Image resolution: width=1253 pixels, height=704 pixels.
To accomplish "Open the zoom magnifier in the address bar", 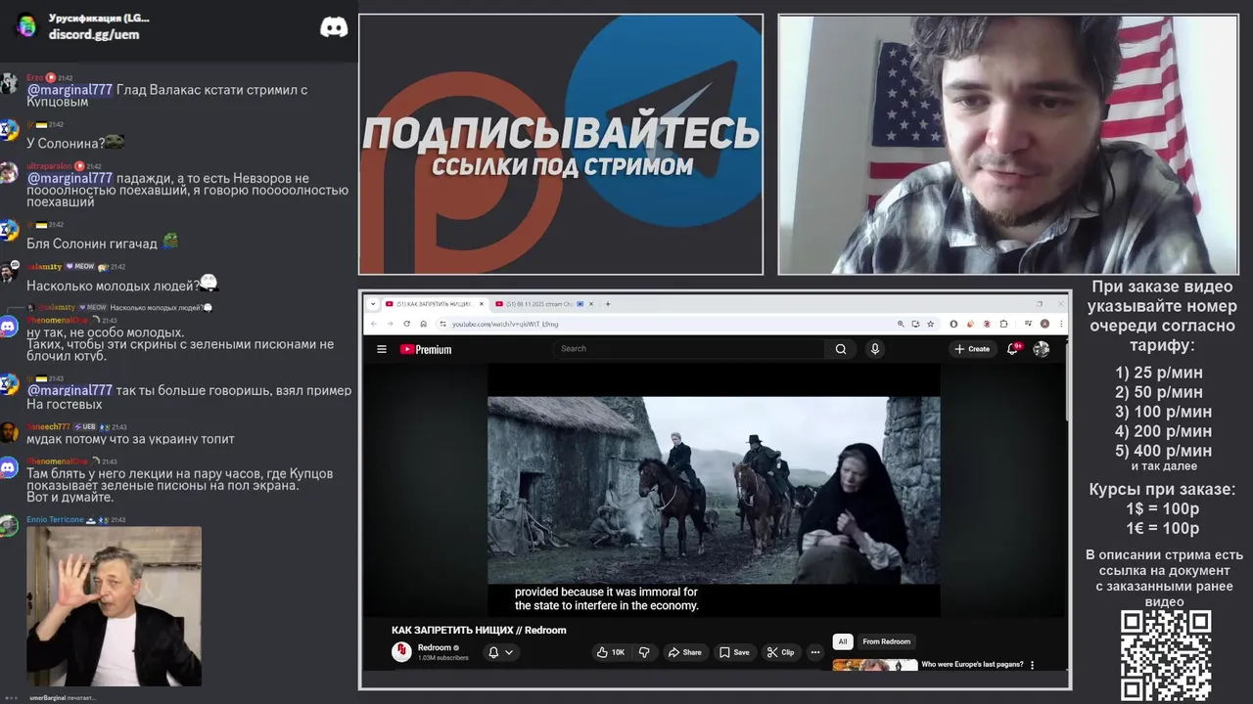I will pyautogui.click(x=901, y=324).
